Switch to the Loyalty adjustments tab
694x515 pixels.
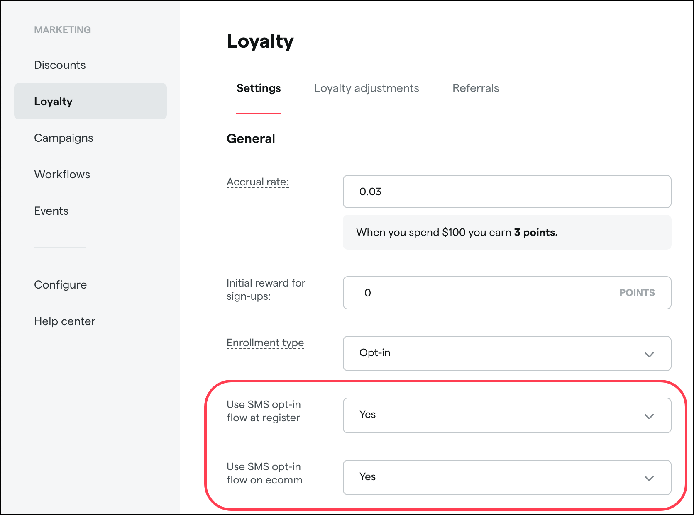[x=367, y=88]
